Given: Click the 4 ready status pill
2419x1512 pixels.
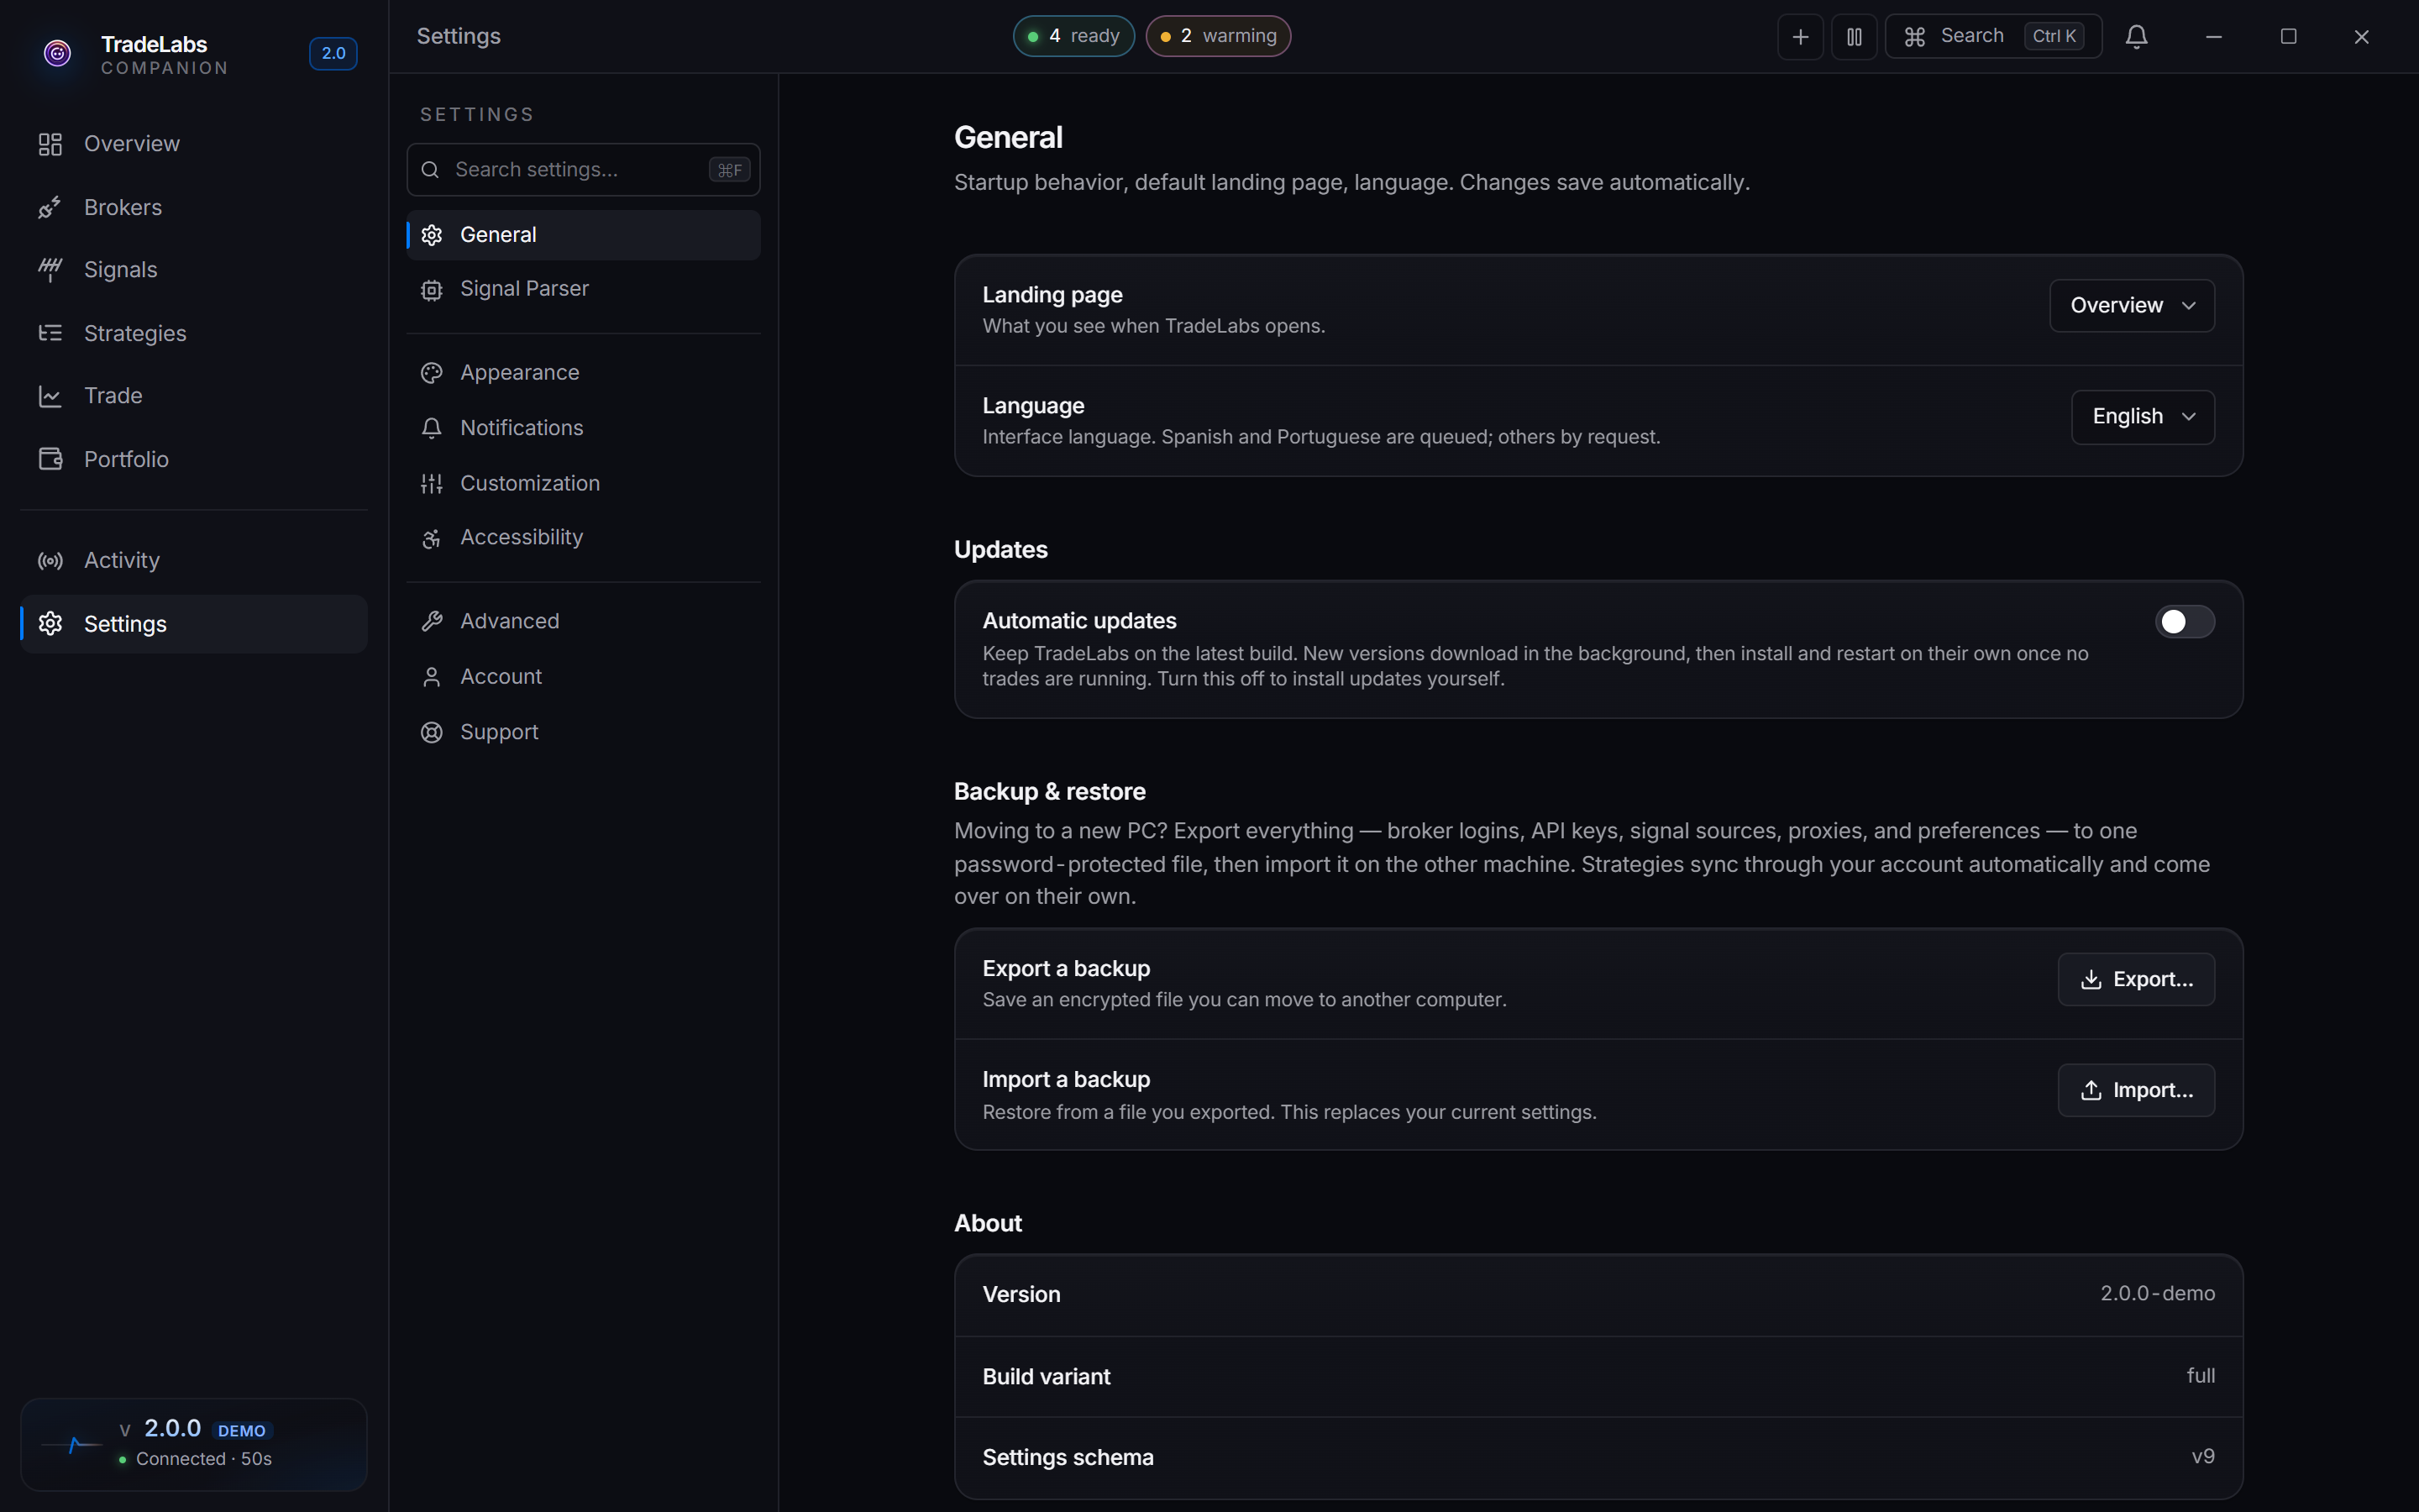Looking at the screenshot, I should 1073,36.
